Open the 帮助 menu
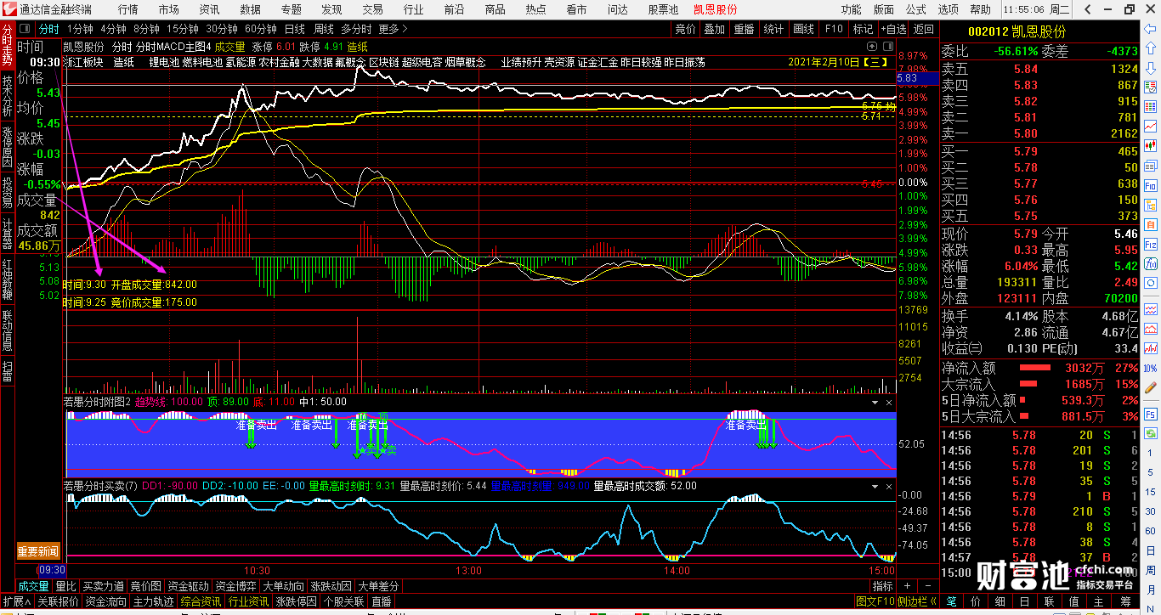 click(980, 9)
